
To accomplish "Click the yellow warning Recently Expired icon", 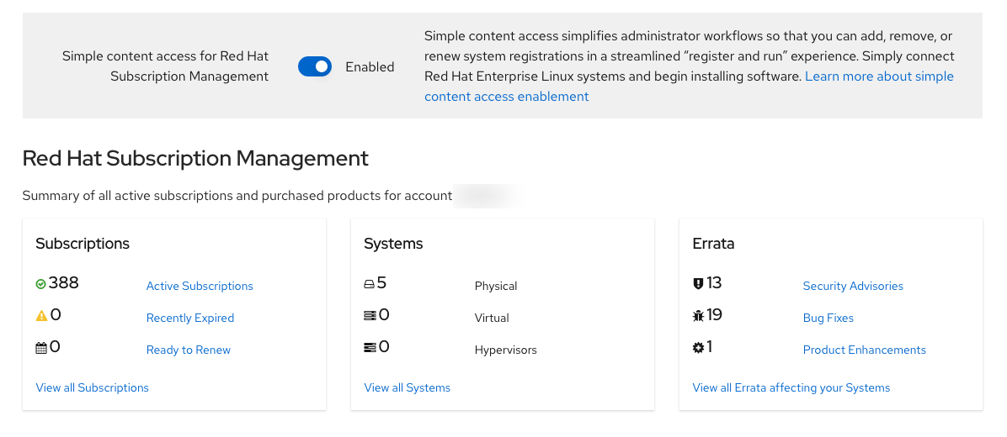I will click(x=41, y=317).
